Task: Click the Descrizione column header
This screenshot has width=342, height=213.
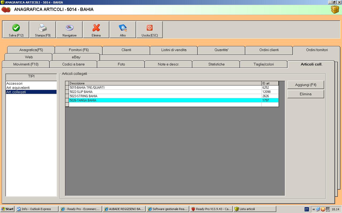Action: pos(165,83)
